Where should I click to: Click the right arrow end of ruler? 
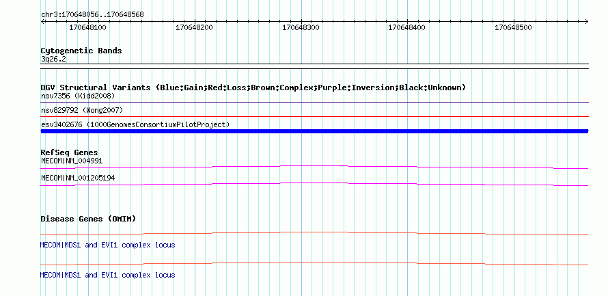[587, 22]
